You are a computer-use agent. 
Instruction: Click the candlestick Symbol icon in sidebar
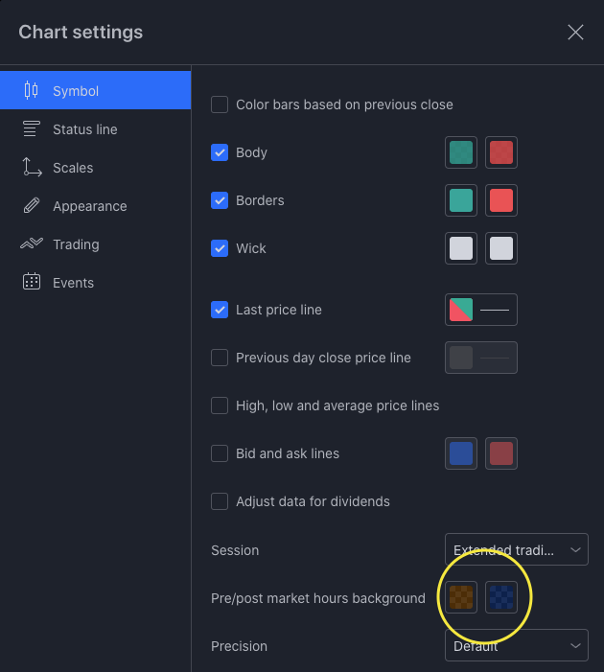pyautogui.click(x=32, y=91)
